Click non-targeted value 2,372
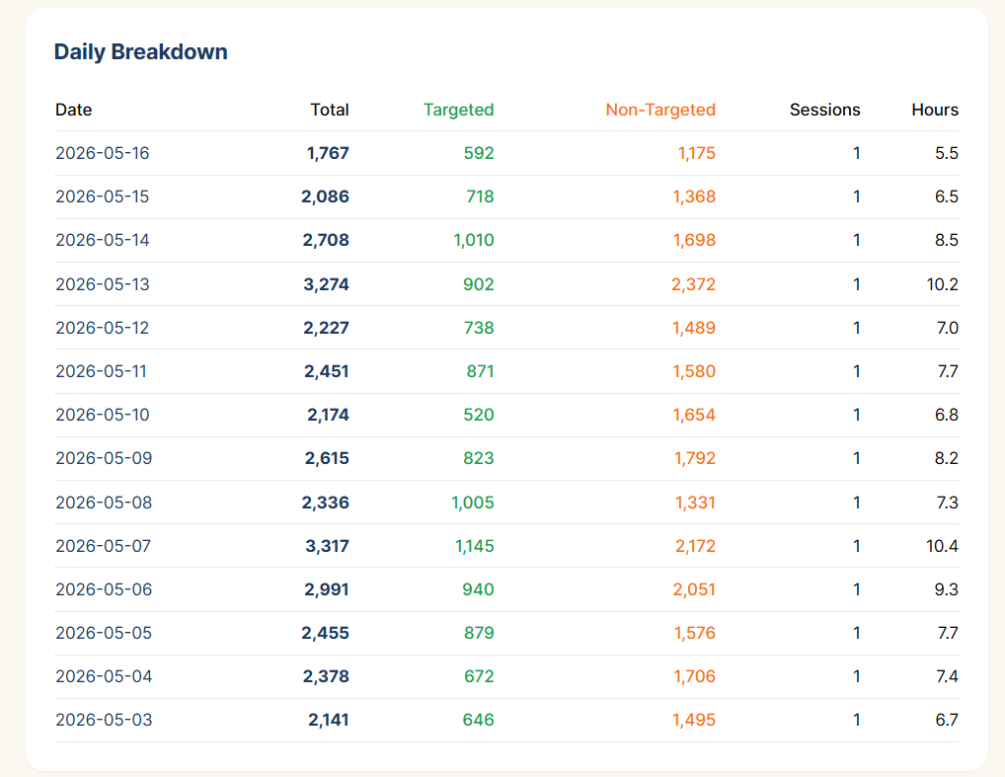The image size is (1005, 777). coord(693,284)
